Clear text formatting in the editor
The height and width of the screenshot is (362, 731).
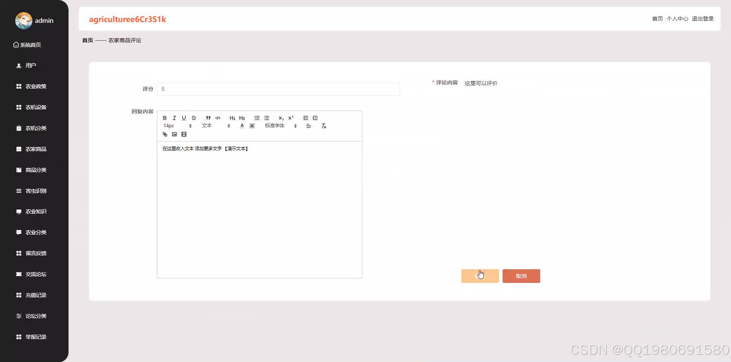[x=324, y=126]
